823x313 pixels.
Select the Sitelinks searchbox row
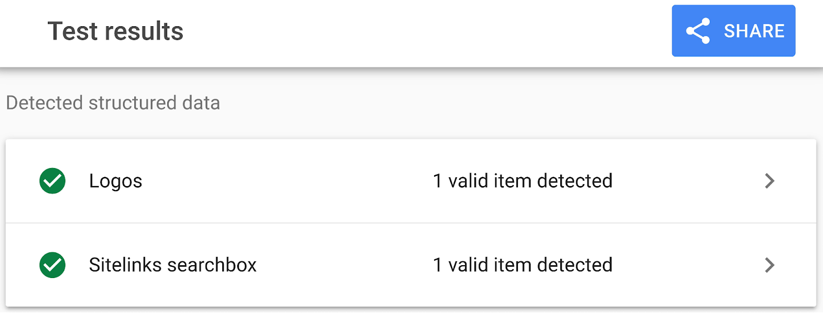pos(360,265)
